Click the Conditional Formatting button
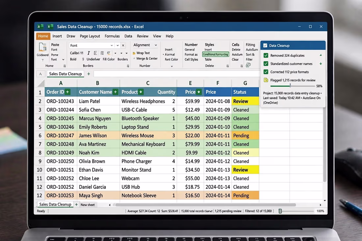 click(x=216, y=55)
